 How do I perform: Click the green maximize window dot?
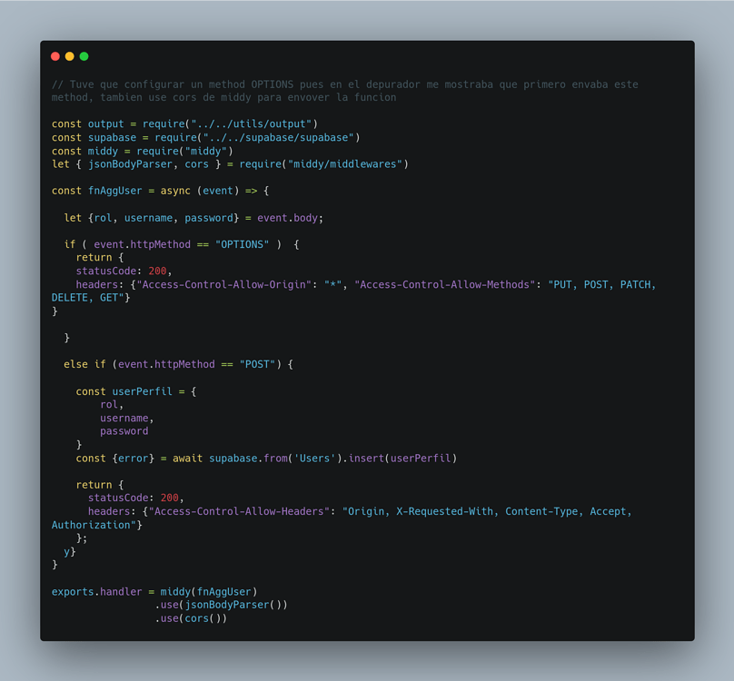coord(84,56)
